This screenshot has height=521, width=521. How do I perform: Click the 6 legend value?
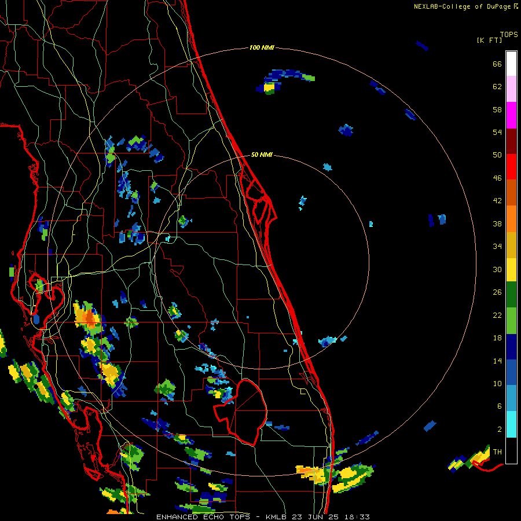pos(500,406)
